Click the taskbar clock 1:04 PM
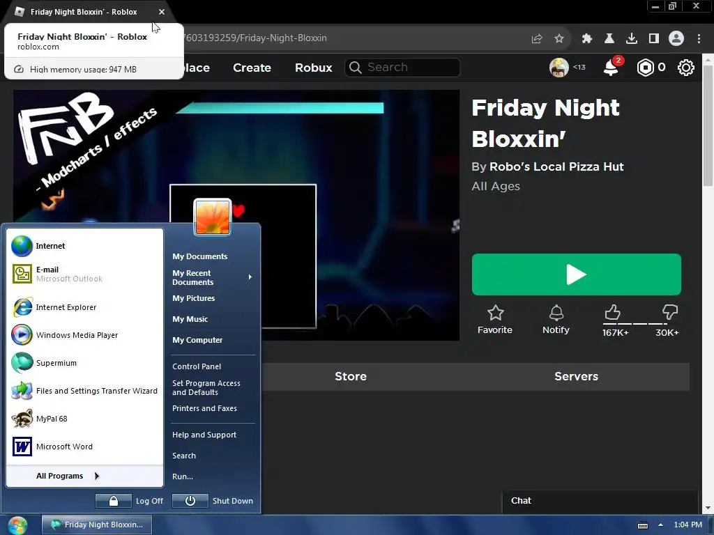The height and width of the screenshot is (535, 714). (x=688, y=525)
